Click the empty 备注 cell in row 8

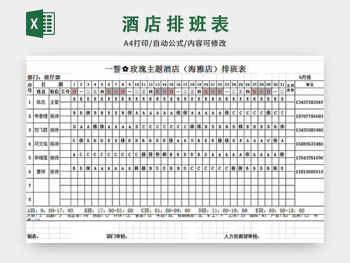[309, 199]
